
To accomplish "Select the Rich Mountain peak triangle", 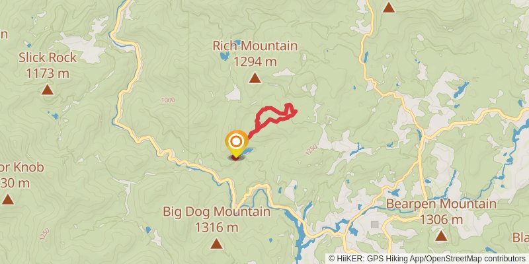I will pyautogui.click(x=255, y=79).
